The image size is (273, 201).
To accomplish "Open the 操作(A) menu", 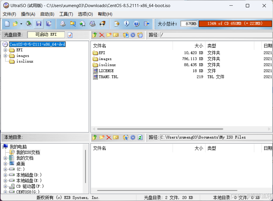I will coord(28,14).
